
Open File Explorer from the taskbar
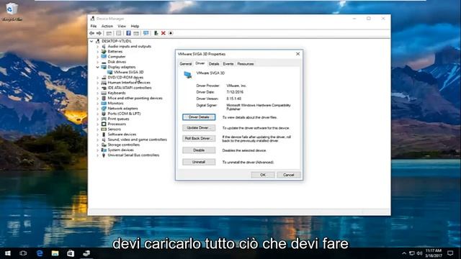pos(55,253)
